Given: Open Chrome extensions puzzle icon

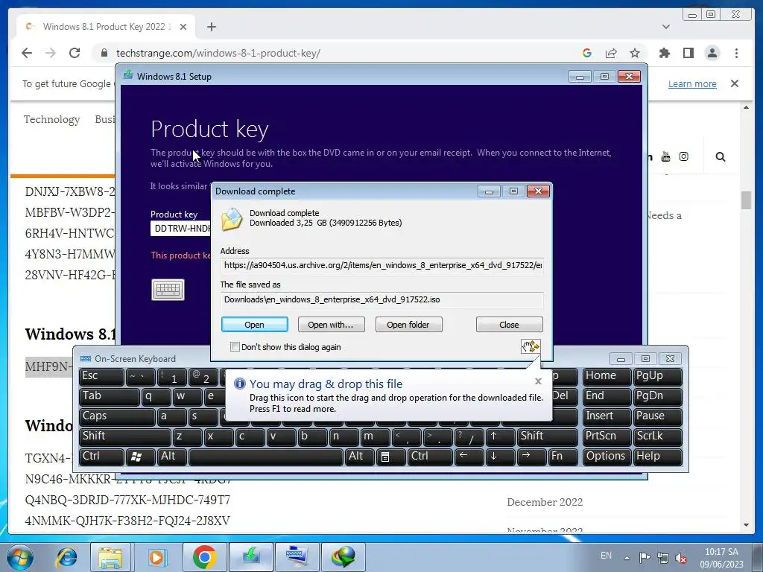Looking at the screenshot, I should pyautogui.click(x=664, y=53).
